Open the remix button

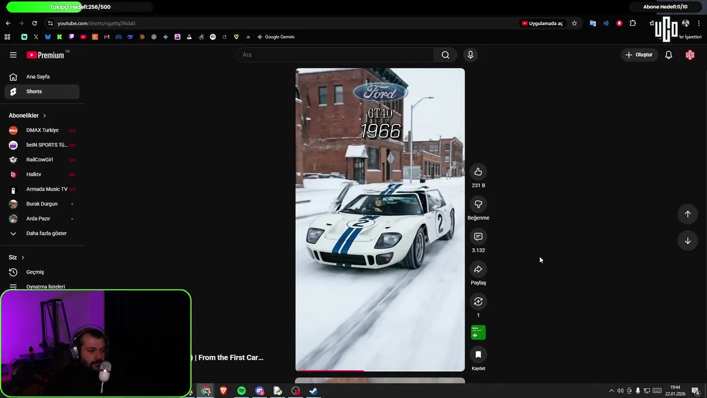pos(478,301)
